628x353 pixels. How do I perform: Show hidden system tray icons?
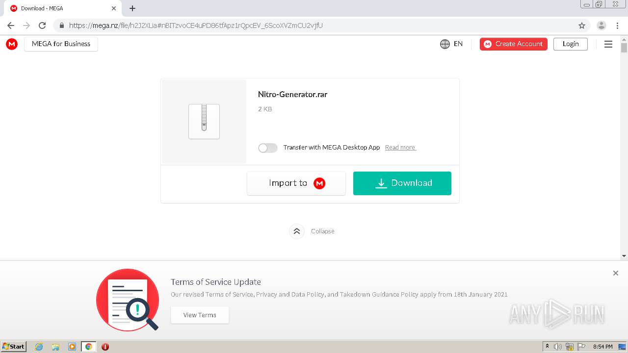point(547,347)
